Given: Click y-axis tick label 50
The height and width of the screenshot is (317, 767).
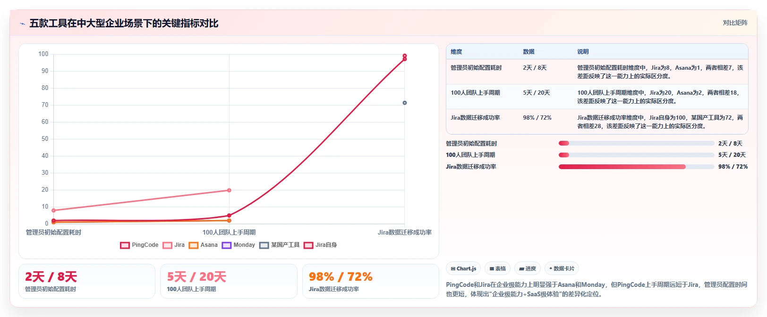Looking at the screenshot, I should point(45,139).
